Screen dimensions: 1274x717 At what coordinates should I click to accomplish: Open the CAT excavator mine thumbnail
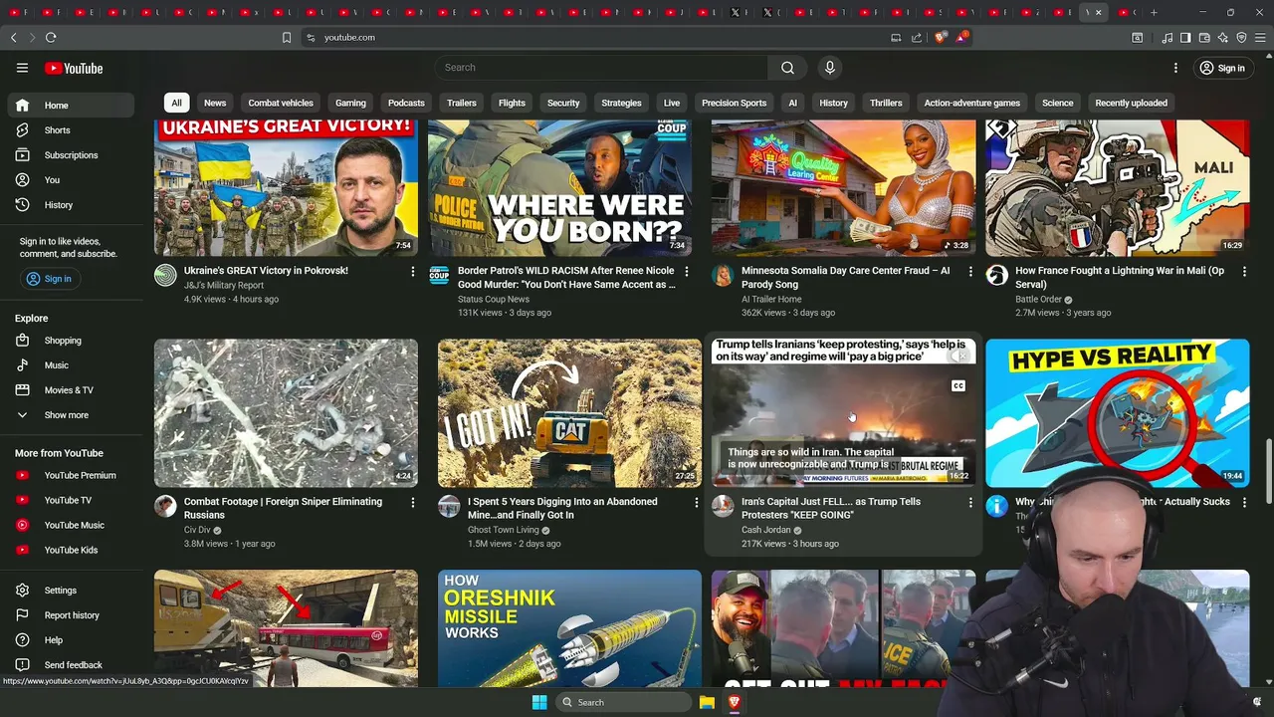[x=569, y=413]
